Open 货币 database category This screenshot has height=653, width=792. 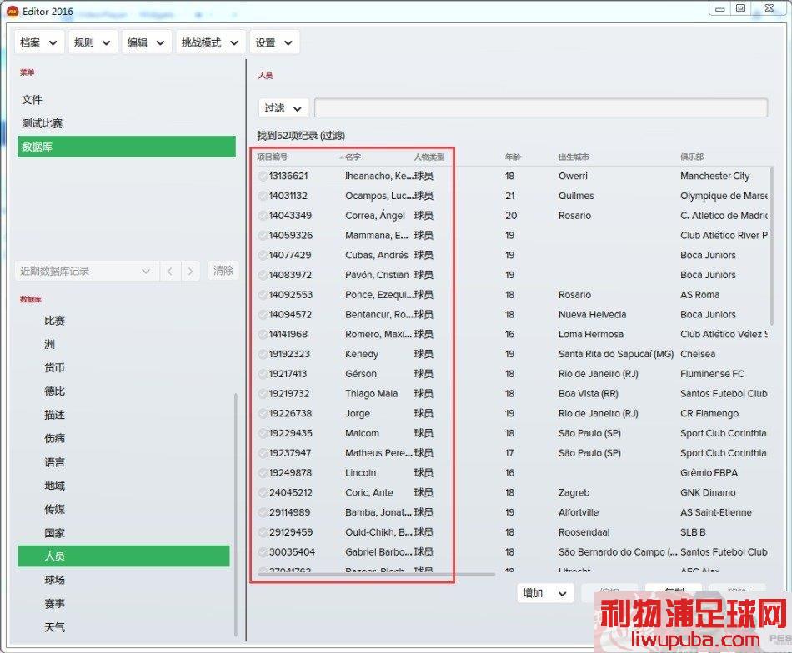[54, 367]
